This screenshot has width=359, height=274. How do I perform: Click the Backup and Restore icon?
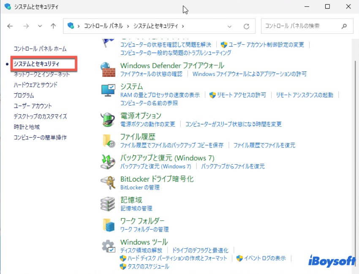pos(107,162)
